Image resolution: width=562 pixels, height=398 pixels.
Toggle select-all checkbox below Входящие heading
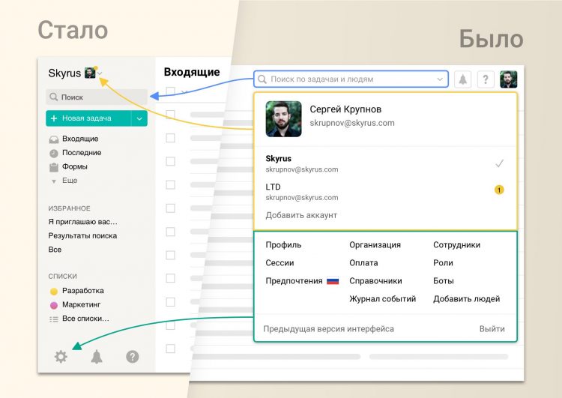click(x=170, y=91)
